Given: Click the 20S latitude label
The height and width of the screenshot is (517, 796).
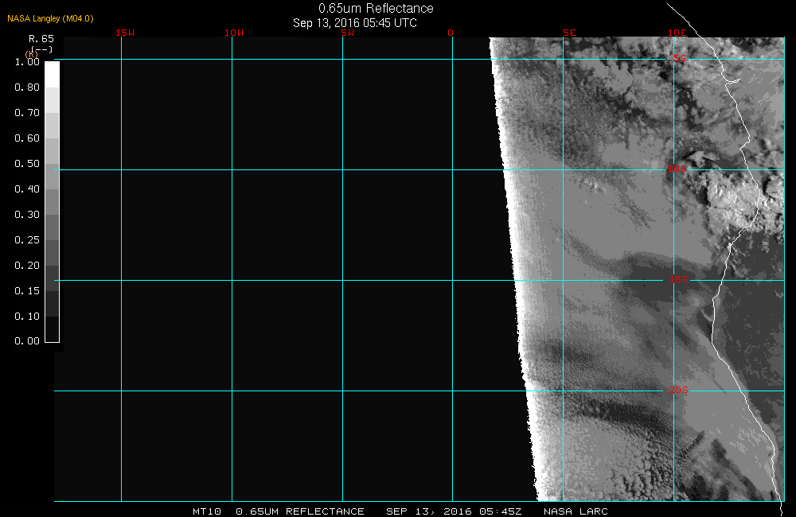Looking at the screenshot, I should (679, 391).
